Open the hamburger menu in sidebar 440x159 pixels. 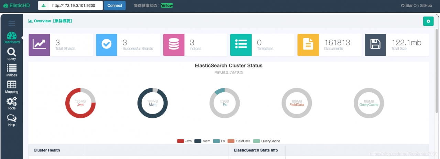[12, 23]
